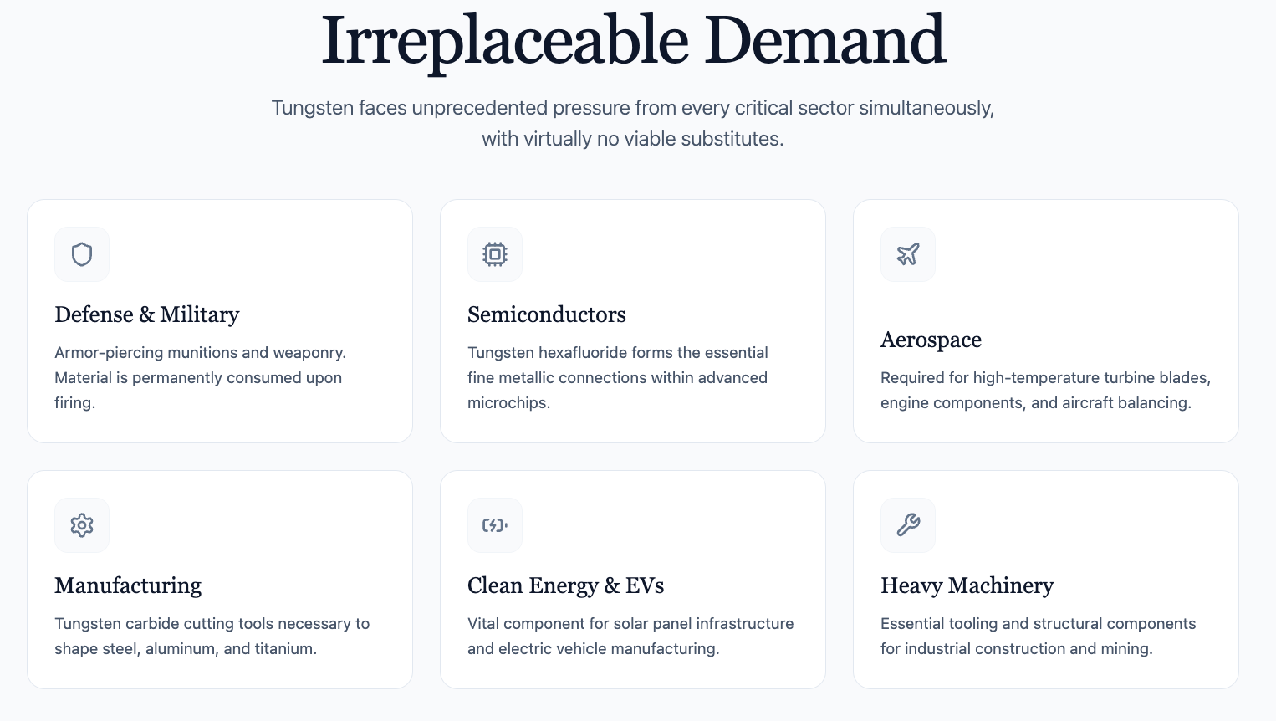
Task: Click the wrench icon above Heavy Machinery
Action: pos(908,525)
